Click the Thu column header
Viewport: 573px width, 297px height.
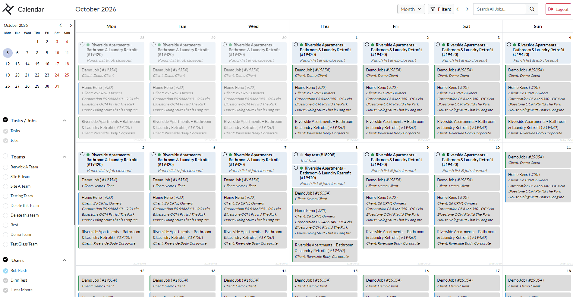click(x=324, y=27)
